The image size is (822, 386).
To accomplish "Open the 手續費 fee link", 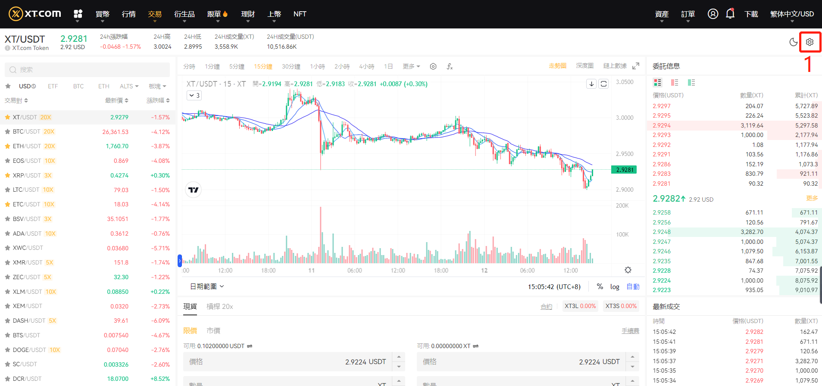I will pos(630,331).
